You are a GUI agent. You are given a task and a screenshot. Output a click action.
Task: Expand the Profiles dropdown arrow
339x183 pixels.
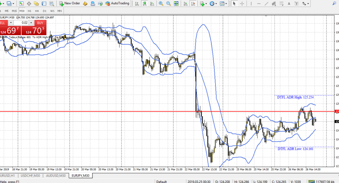(13, 3)
